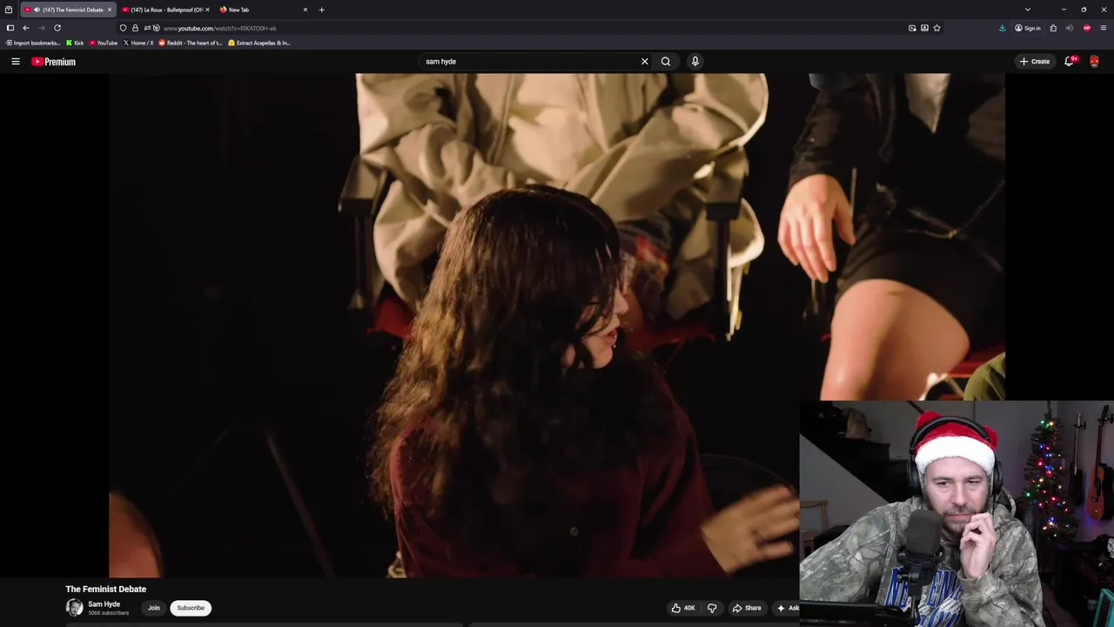
Task: Dislike the video with thumbs-down
Action: click(x=712, y=608)
